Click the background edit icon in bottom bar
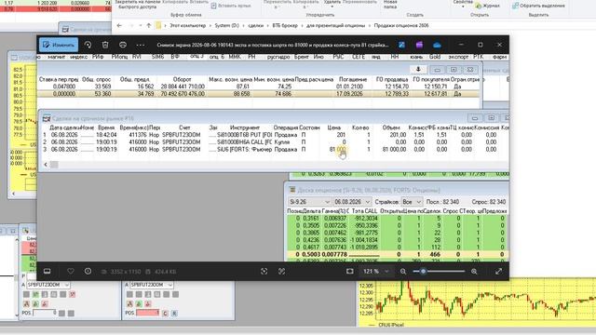Viewport: 596px width, 335px height. tap(281, 271)
